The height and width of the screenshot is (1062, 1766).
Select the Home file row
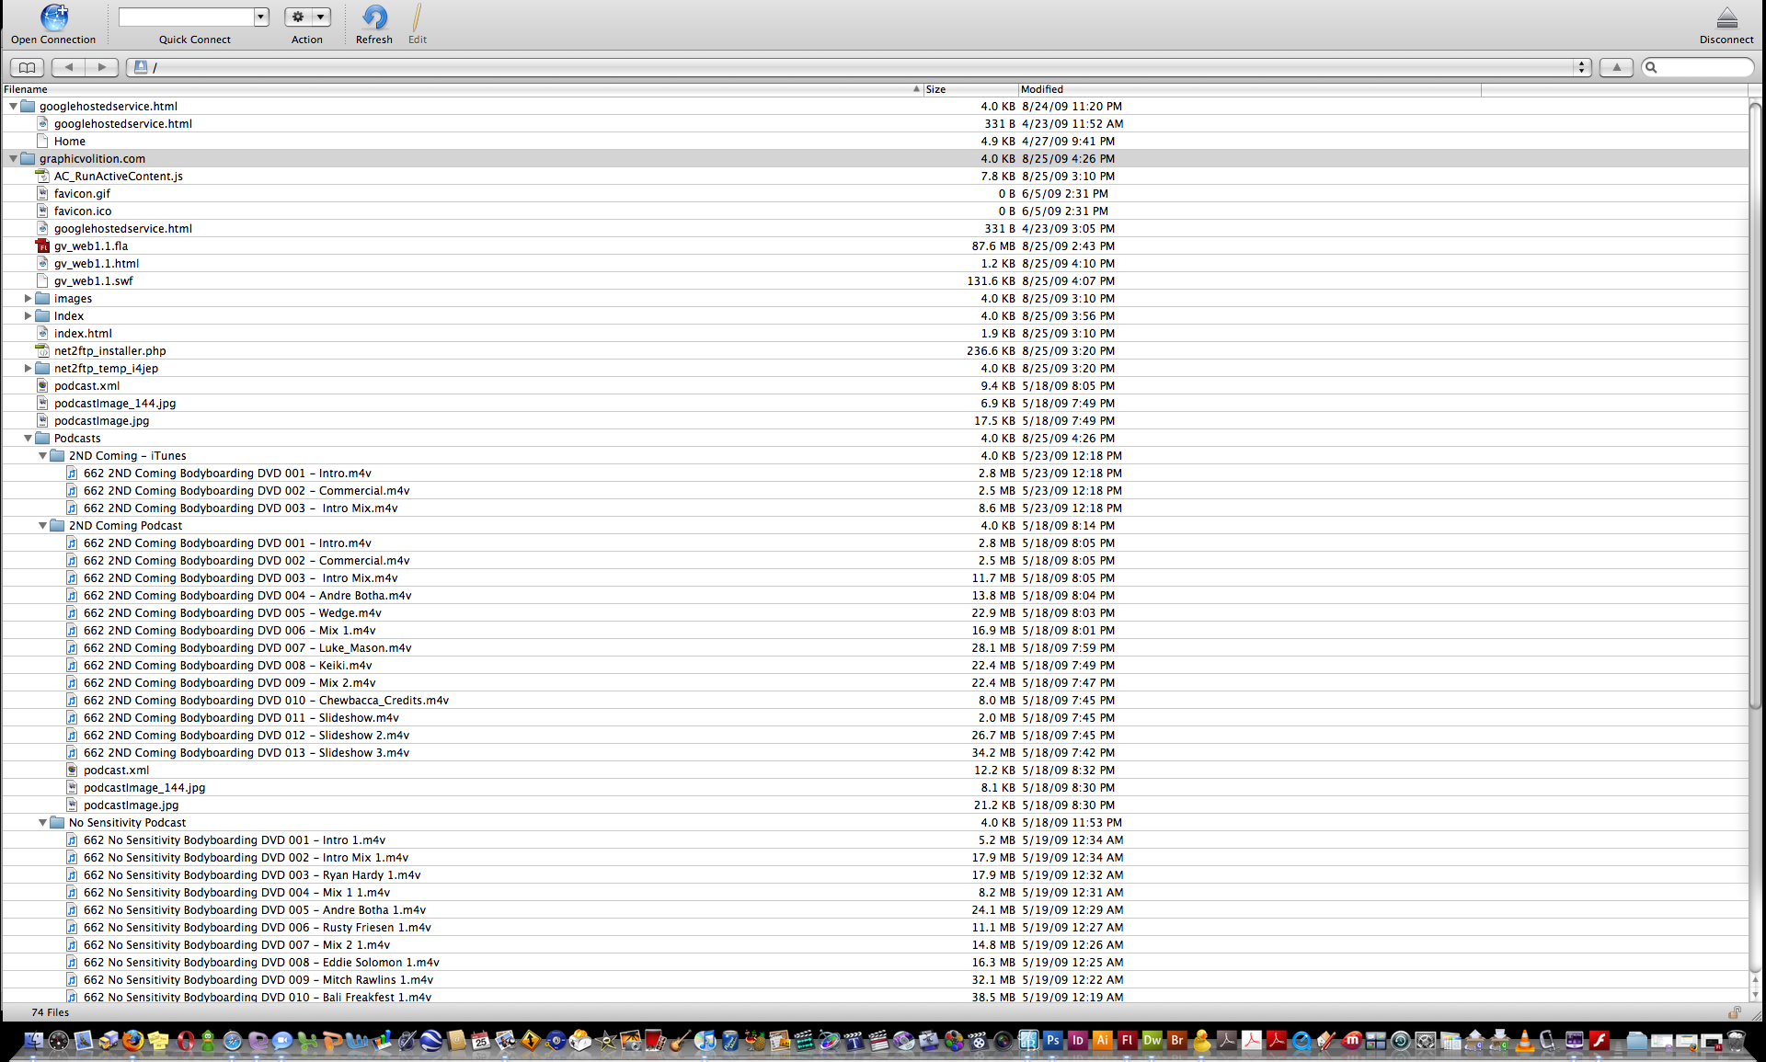tap(874, 142)
